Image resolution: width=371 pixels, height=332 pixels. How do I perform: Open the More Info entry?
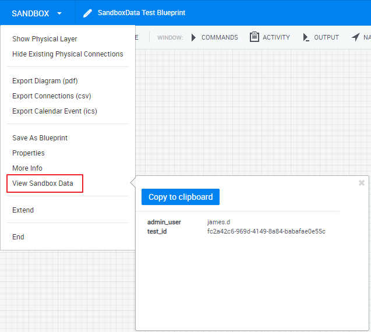(27, 168)
